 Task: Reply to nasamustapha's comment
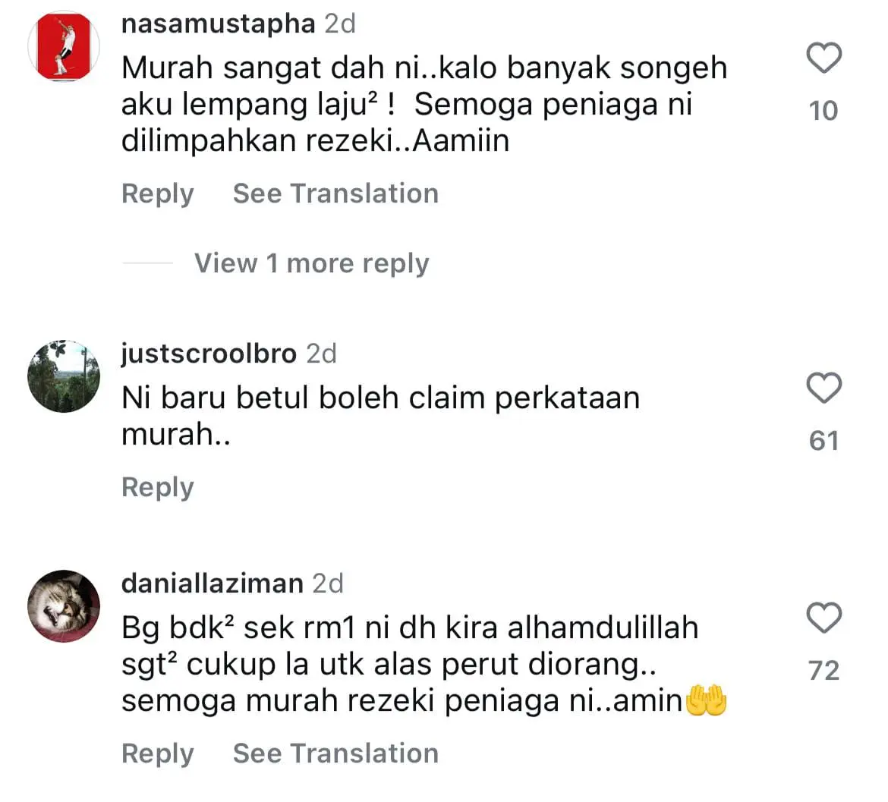(157, 194)
